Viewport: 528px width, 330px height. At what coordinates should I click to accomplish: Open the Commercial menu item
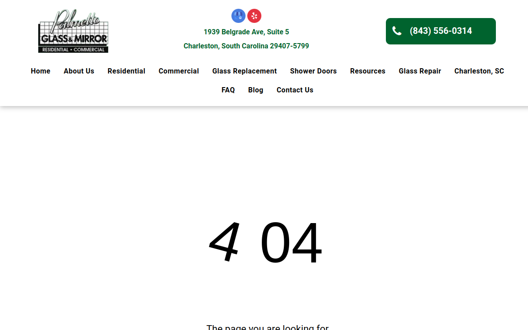point(179,71)
